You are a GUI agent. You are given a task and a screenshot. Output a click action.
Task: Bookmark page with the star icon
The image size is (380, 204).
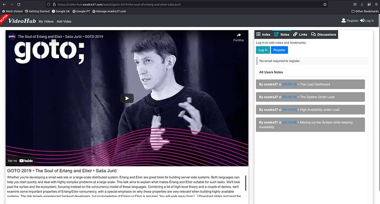pyautogui.click(x=325, y=4)
